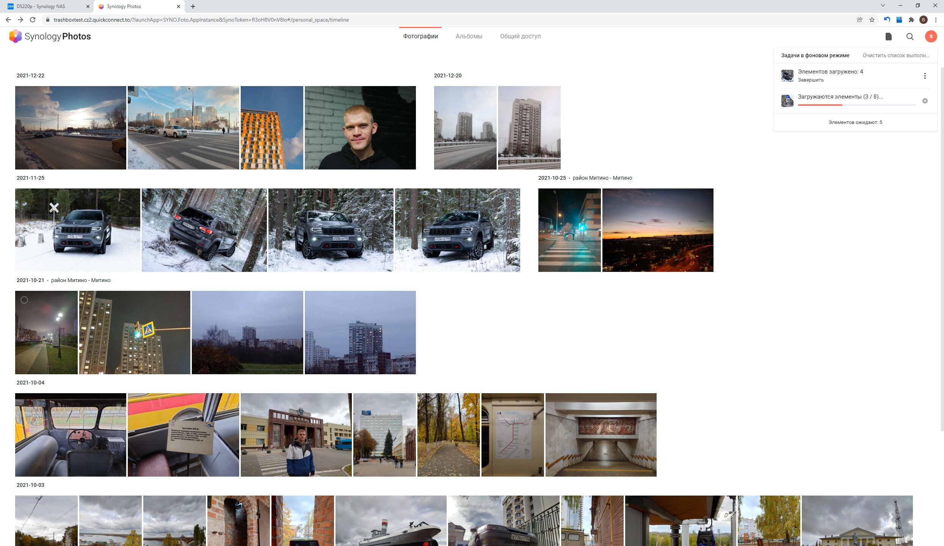Image resolution: width=944 pixels, height=546 pixels.
Task: Open the man portrait photo by brick wall
Action: [x=360, y=128]
